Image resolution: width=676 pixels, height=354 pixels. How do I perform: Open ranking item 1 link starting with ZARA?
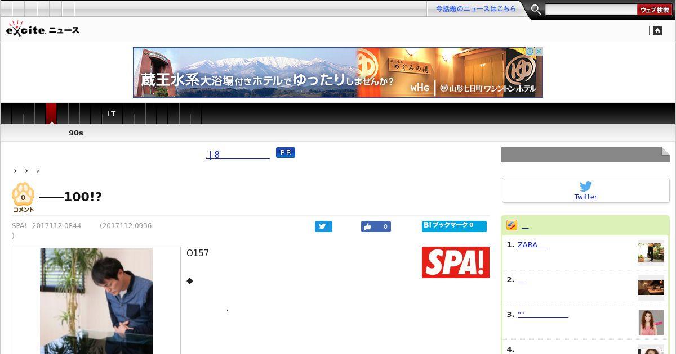click(x=532, y=245)
